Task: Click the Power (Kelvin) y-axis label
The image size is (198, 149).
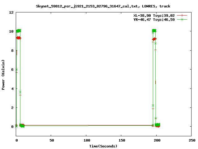Action: pos(3,75)
